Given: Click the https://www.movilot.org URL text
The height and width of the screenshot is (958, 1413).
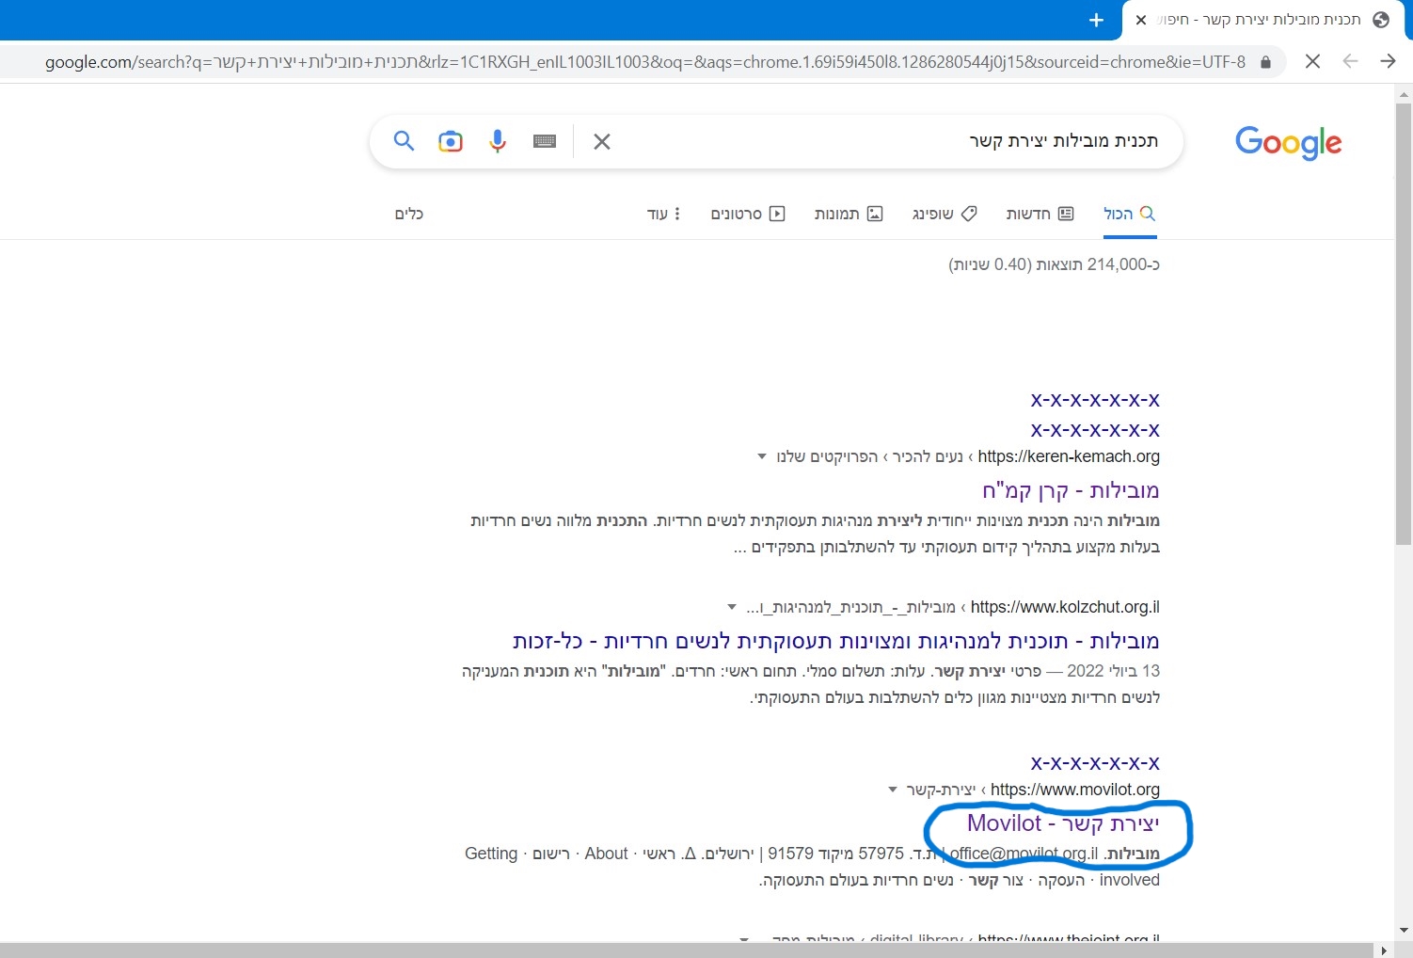Looking at the screenshot, I should click(x=1075, y=790).
